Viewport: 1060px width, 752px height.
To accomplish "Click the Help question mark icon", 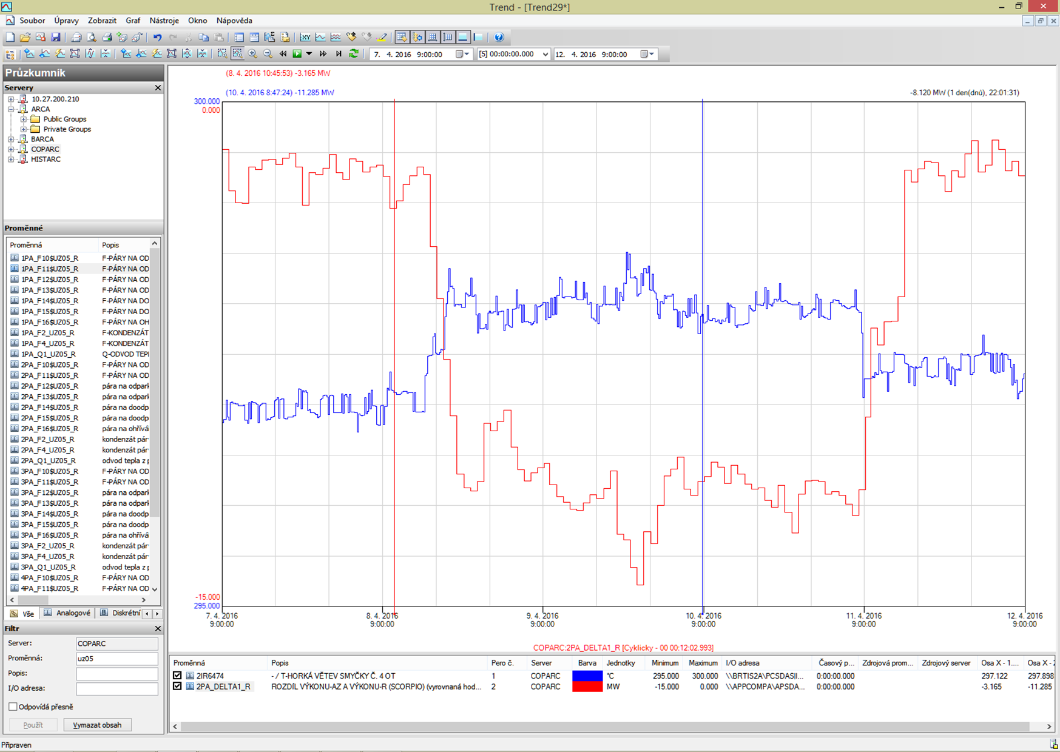I will tap(499, 37).
